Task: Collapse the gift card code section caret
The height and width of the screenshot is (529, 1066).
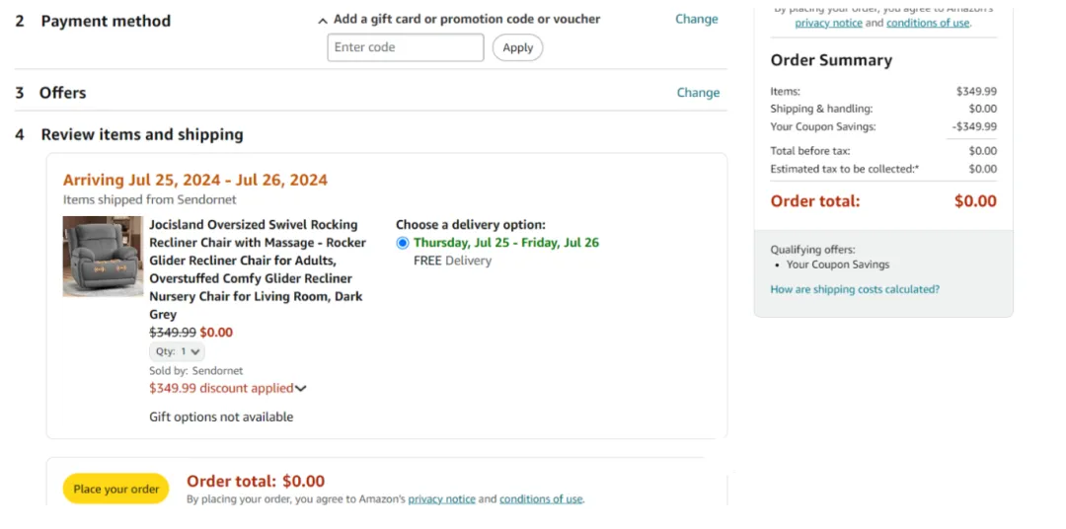Action: 323,21
